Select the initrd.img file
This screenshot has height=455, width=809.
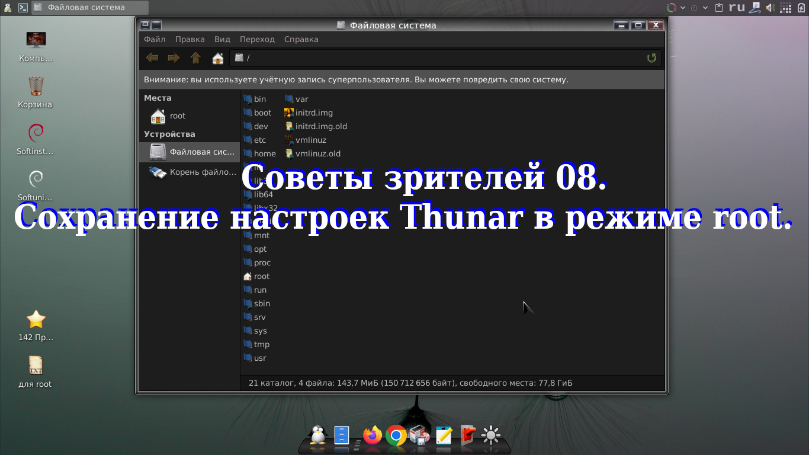[309, 113]
